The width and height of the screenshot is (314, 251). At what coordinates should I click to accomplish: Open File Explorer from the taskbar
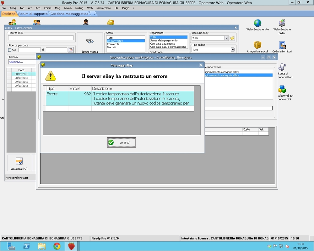pos(42,246)
